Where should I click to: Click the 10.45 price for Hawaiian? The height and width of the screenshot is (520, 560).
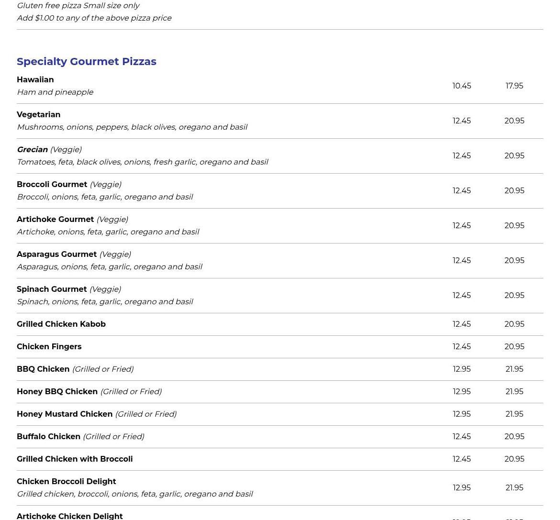461,86
